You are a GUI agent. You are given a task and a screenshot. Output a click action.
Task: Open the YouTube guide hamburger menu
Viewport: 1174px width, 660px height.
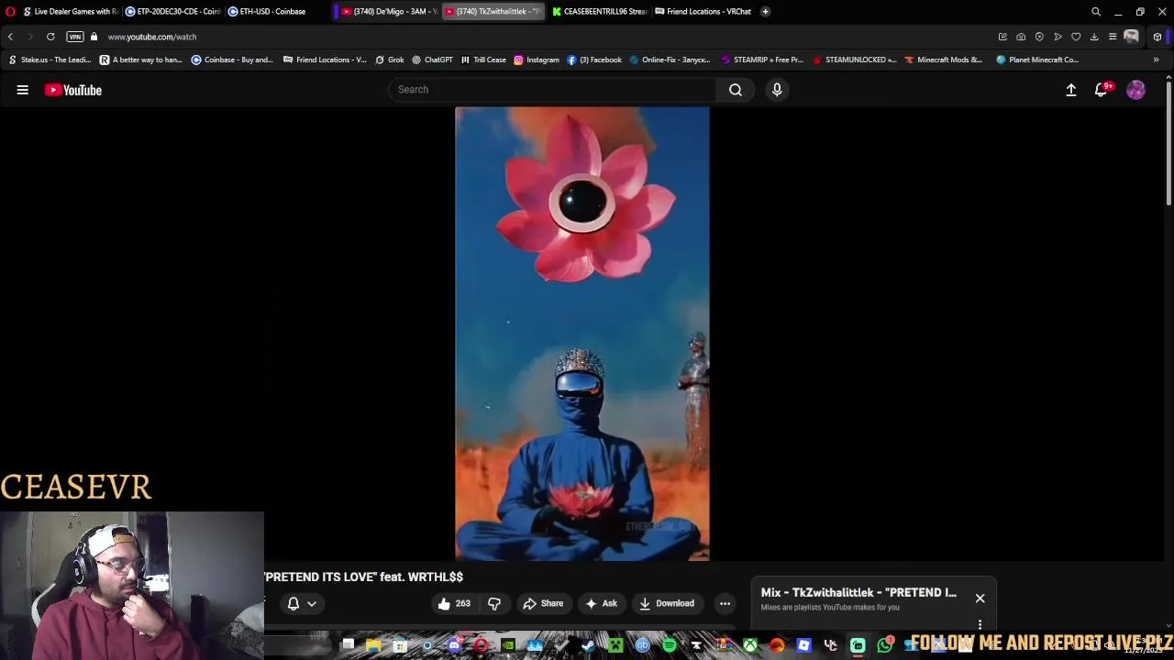click(x=22, y=90)
